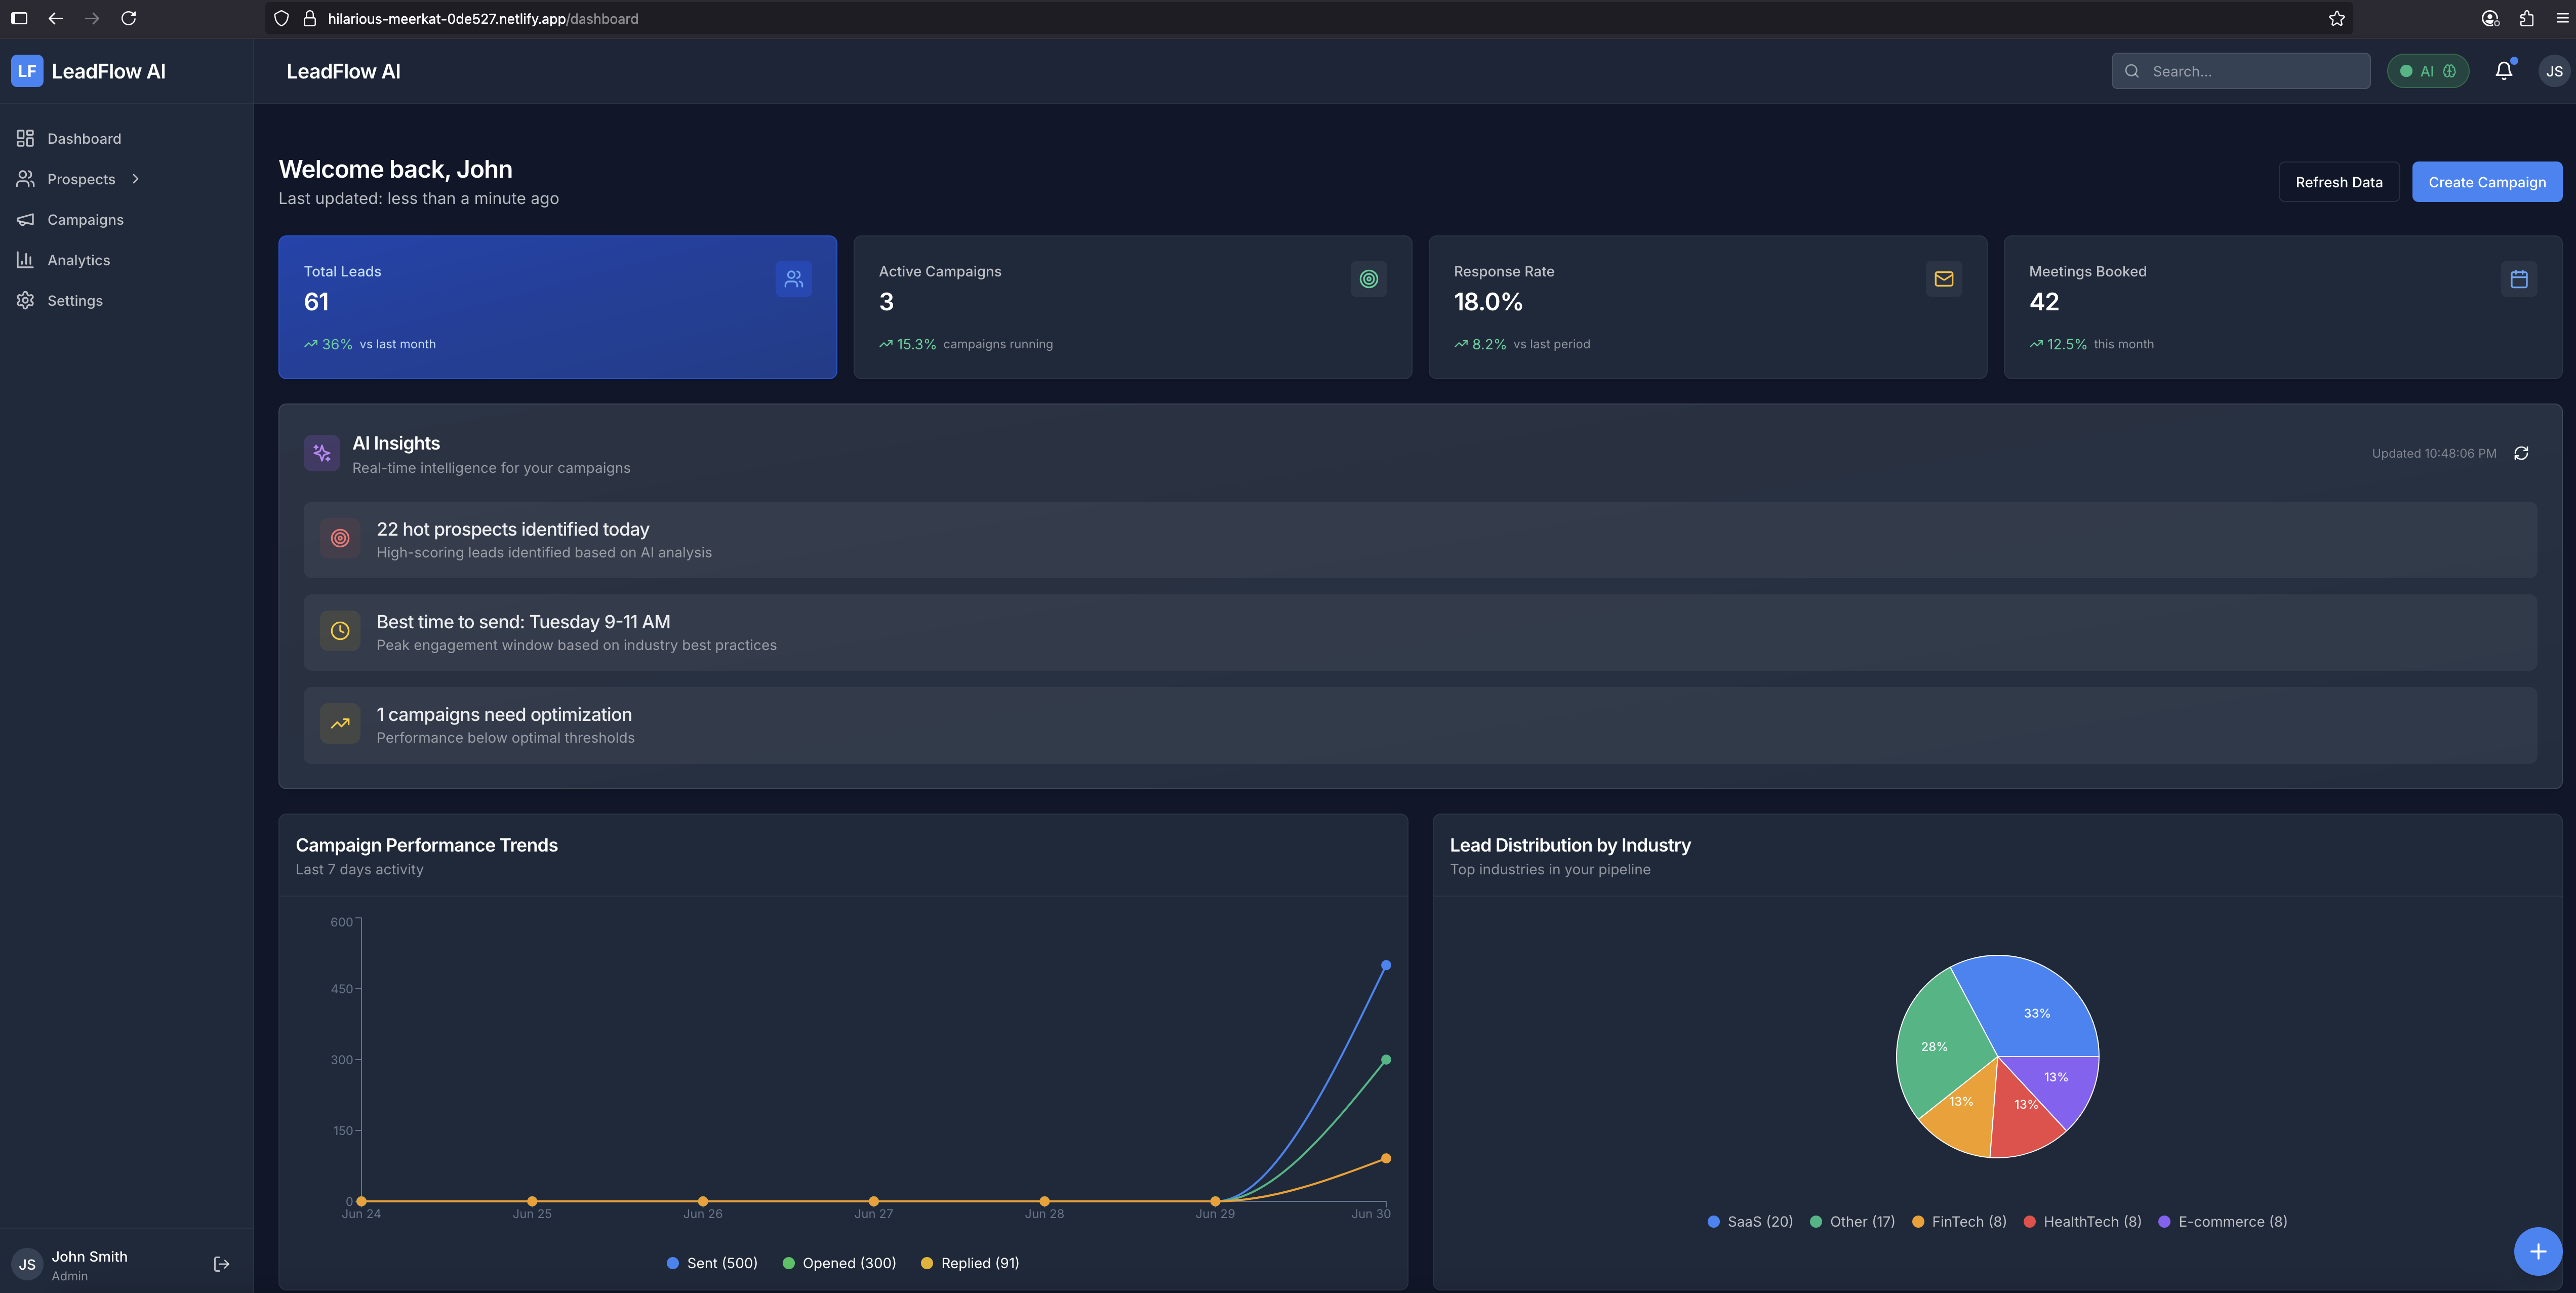This screenshot has width=2576, height=1293.
Task: Click the blue floating plus button
Action: (2537, 1251)
